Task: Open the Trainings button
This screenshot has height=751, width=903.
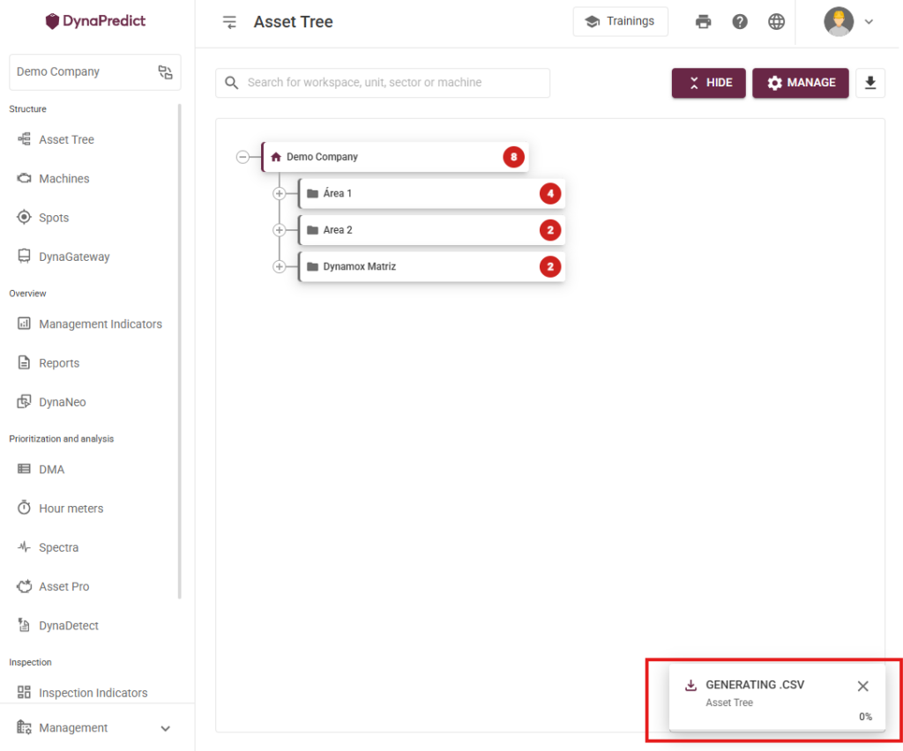Action: (620, 21)
